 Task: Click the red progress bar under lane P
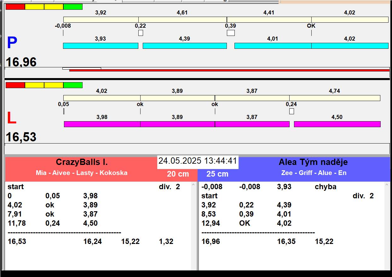click(229, 71)
